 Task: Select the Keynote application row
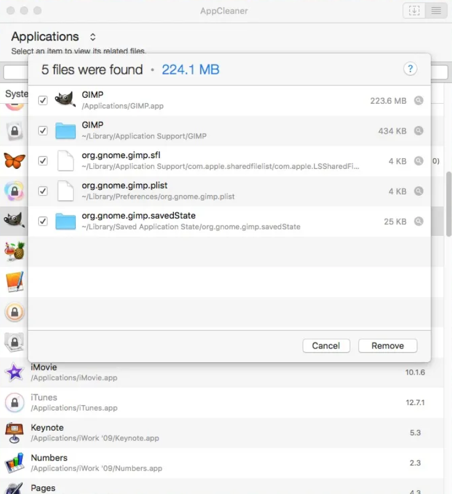222,433
